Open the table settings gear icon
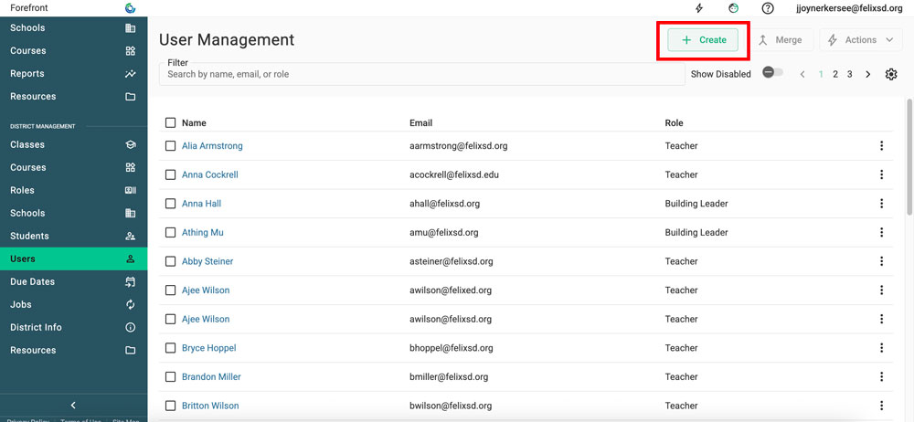 click(891, 74)
